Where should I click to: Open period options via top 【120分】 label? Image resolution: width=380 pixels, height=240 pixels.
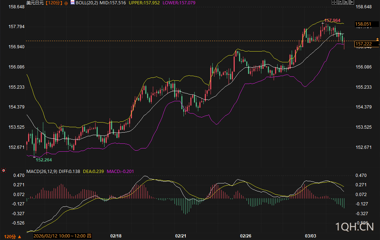[x=54, y=3]
